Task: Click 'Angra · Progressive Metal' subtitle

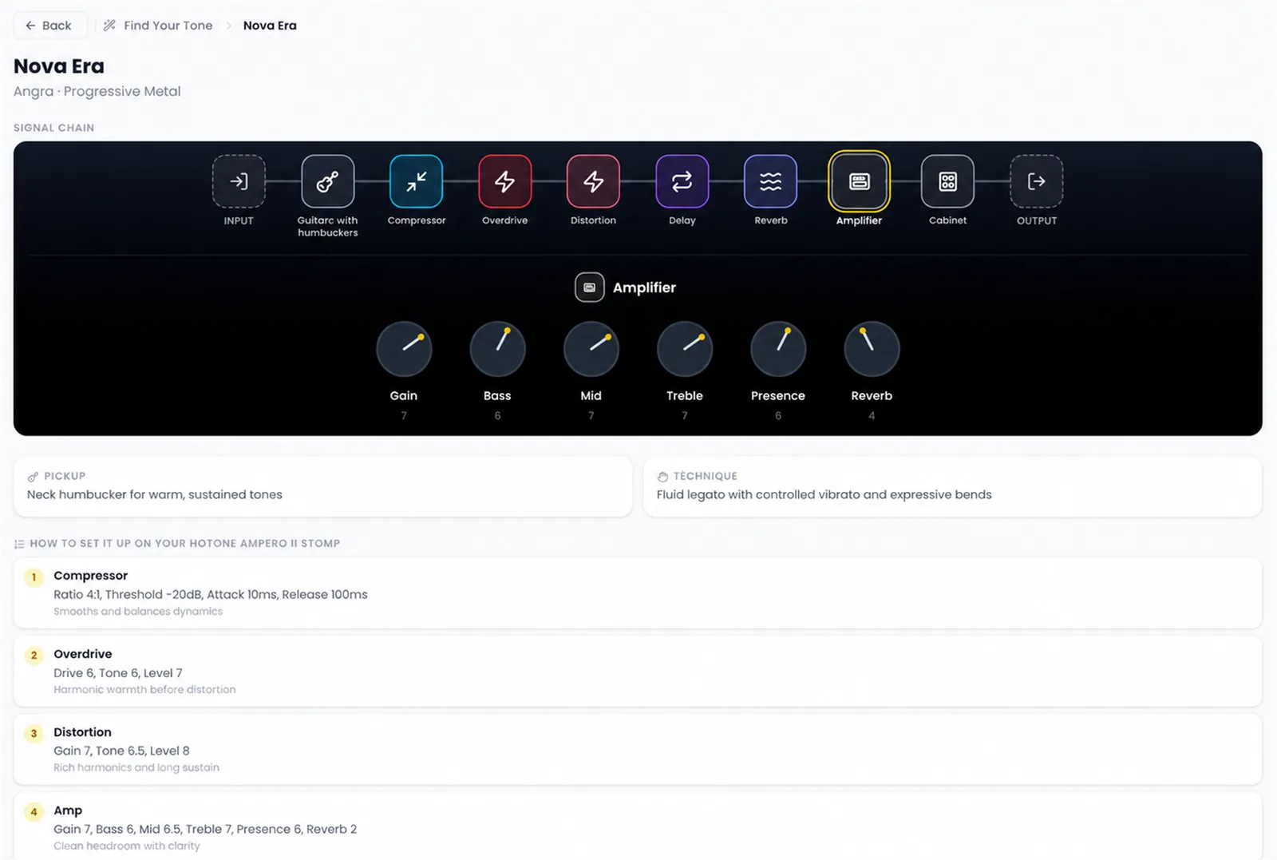Action: 97,91
